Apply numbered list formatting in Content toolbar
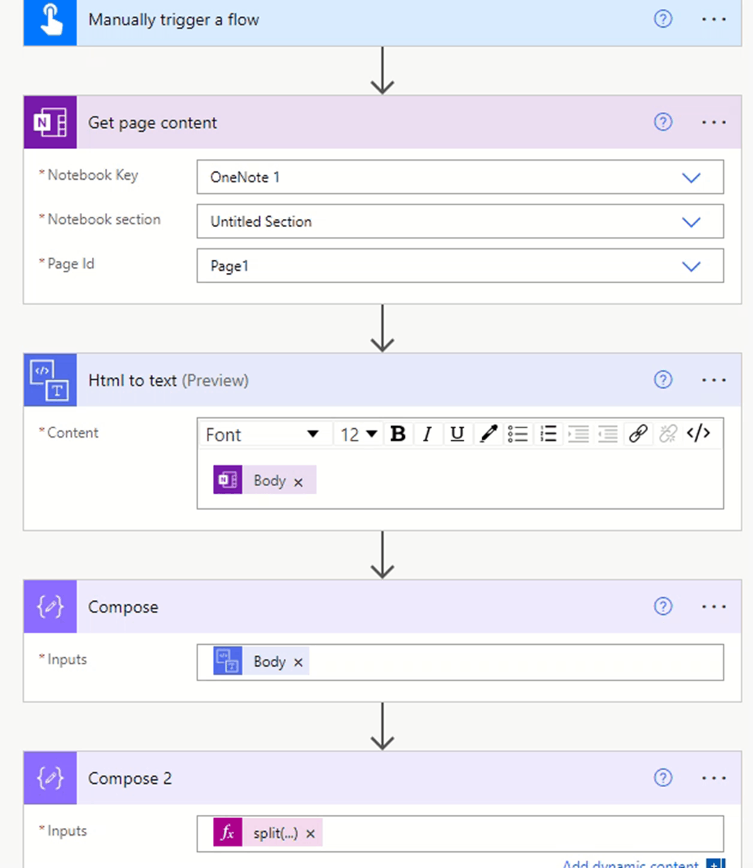The image size is (753, 868). (548, 433)
